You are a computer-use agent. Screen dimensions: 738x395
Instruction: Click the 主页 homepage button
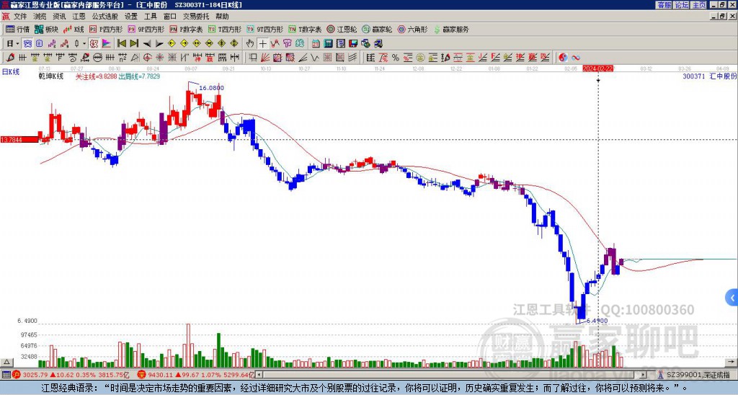tap(698, 5)
